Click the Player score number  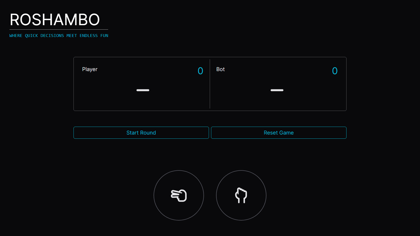coord(200,71)
